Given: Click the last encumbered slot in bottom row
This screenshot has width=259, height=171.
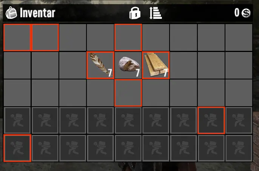Looking at the screenshot, I should [239, 148].
